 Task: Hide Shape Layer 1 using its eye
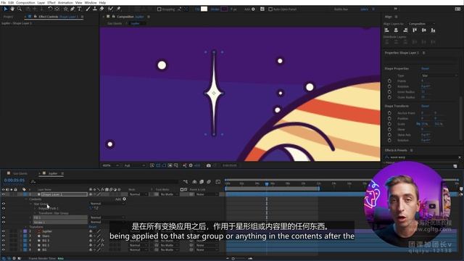3,194
